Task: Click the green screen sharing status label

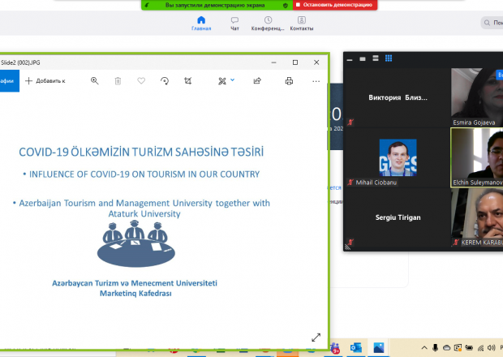Action: pyautogui.click(x=215, y=5)
